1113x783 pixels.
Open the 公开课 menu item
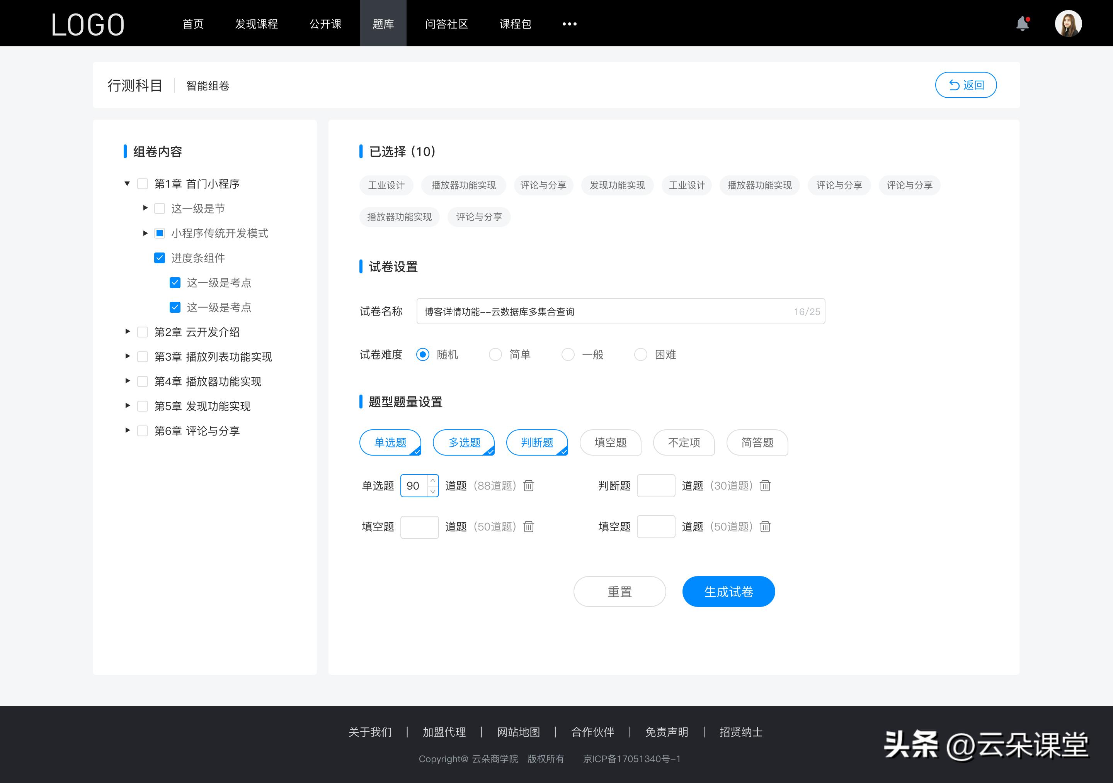[x=325, y=24]
